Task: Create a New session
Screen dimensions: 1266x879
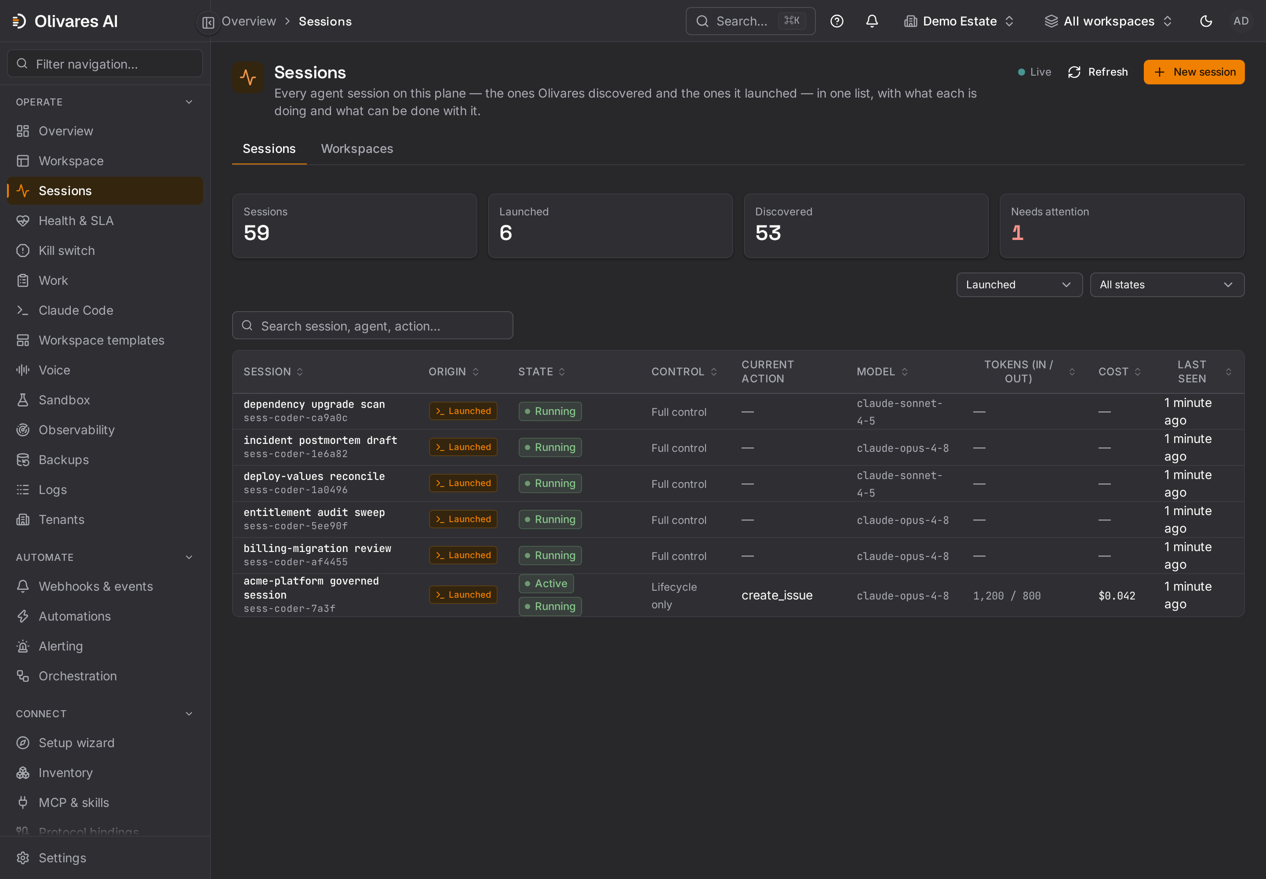Action: [x=1193, y=72]
